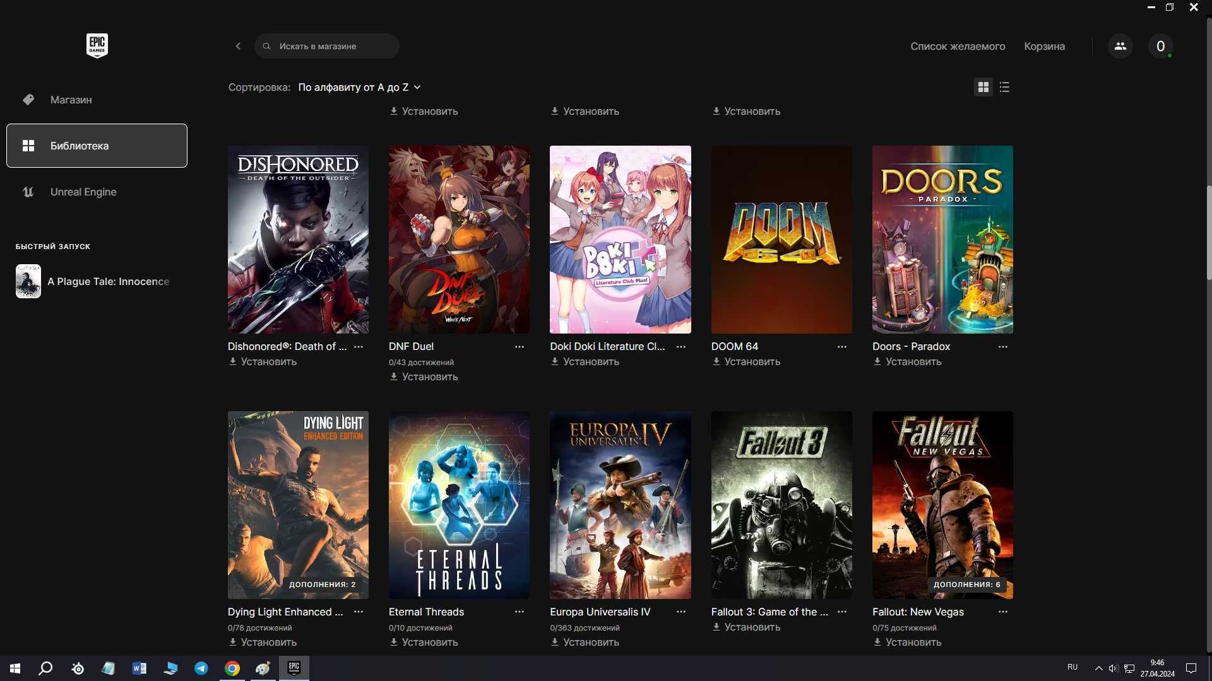Install Fallout 3 Game of the Year
Screen dimensions: 1212x681
click(x=746, y=627)
